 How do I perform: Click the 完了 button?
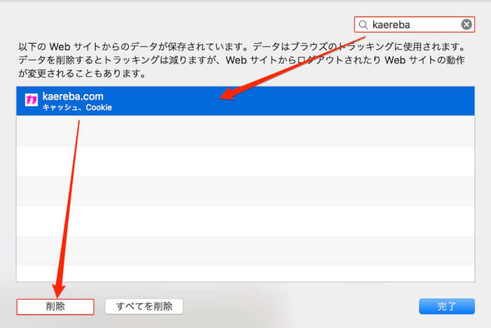[x=447, y=307]
